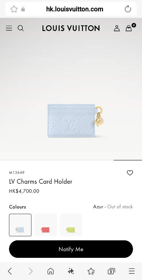Click the Louis Vuitton logo link
The width and height of the screenshot is (142, 280).
point(71,28)
